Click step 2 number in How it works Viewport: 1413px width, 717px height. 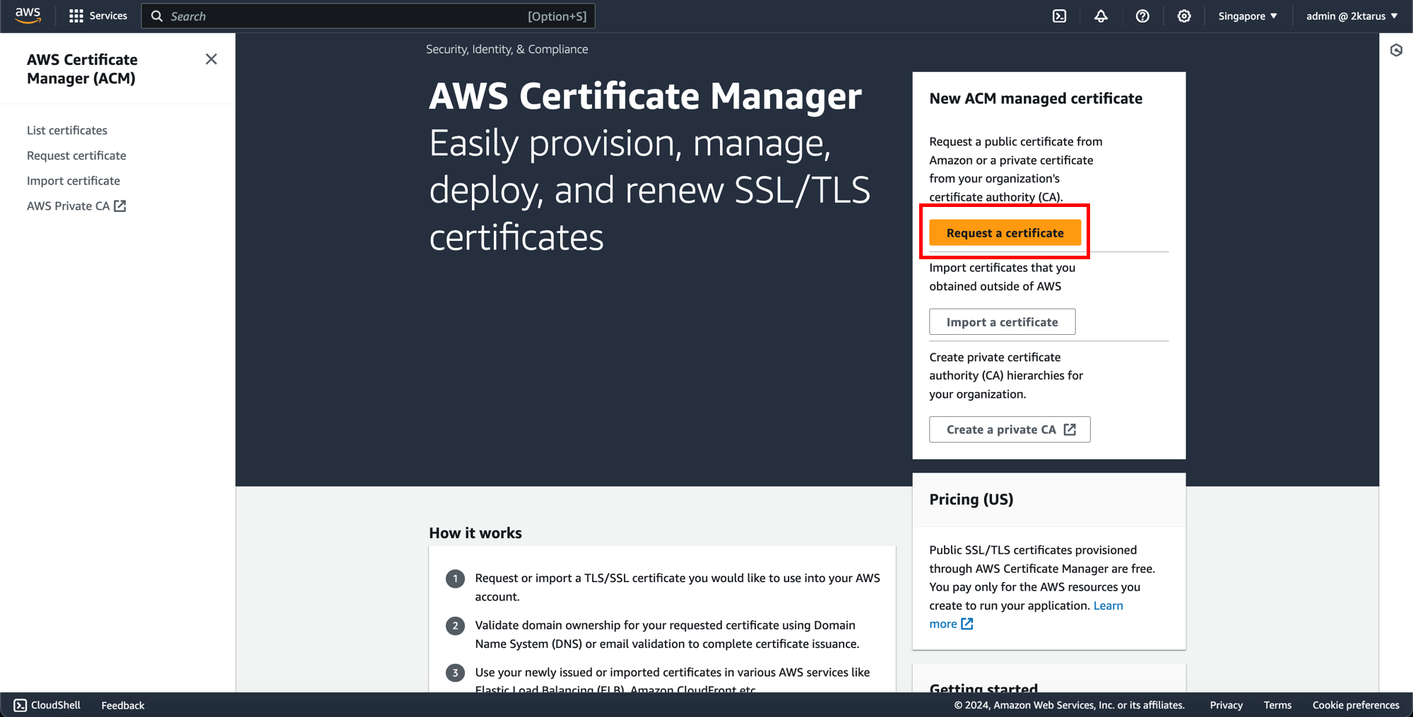tap(455, 626)
